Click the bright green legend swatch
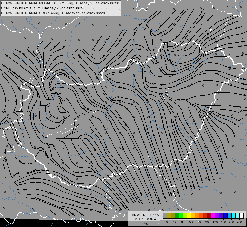This screenshot has height=227, width=247. tap(181, 216)
